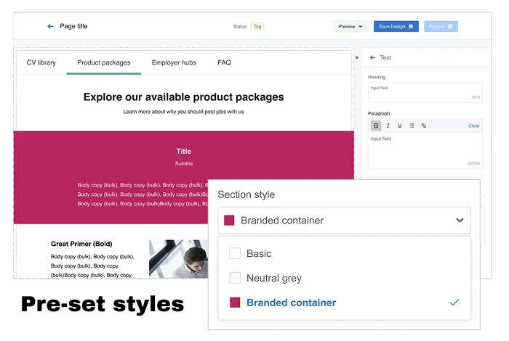Click the Subtitle text in magenta section
This screenshot has width=509, height=341.
(183, 163)
